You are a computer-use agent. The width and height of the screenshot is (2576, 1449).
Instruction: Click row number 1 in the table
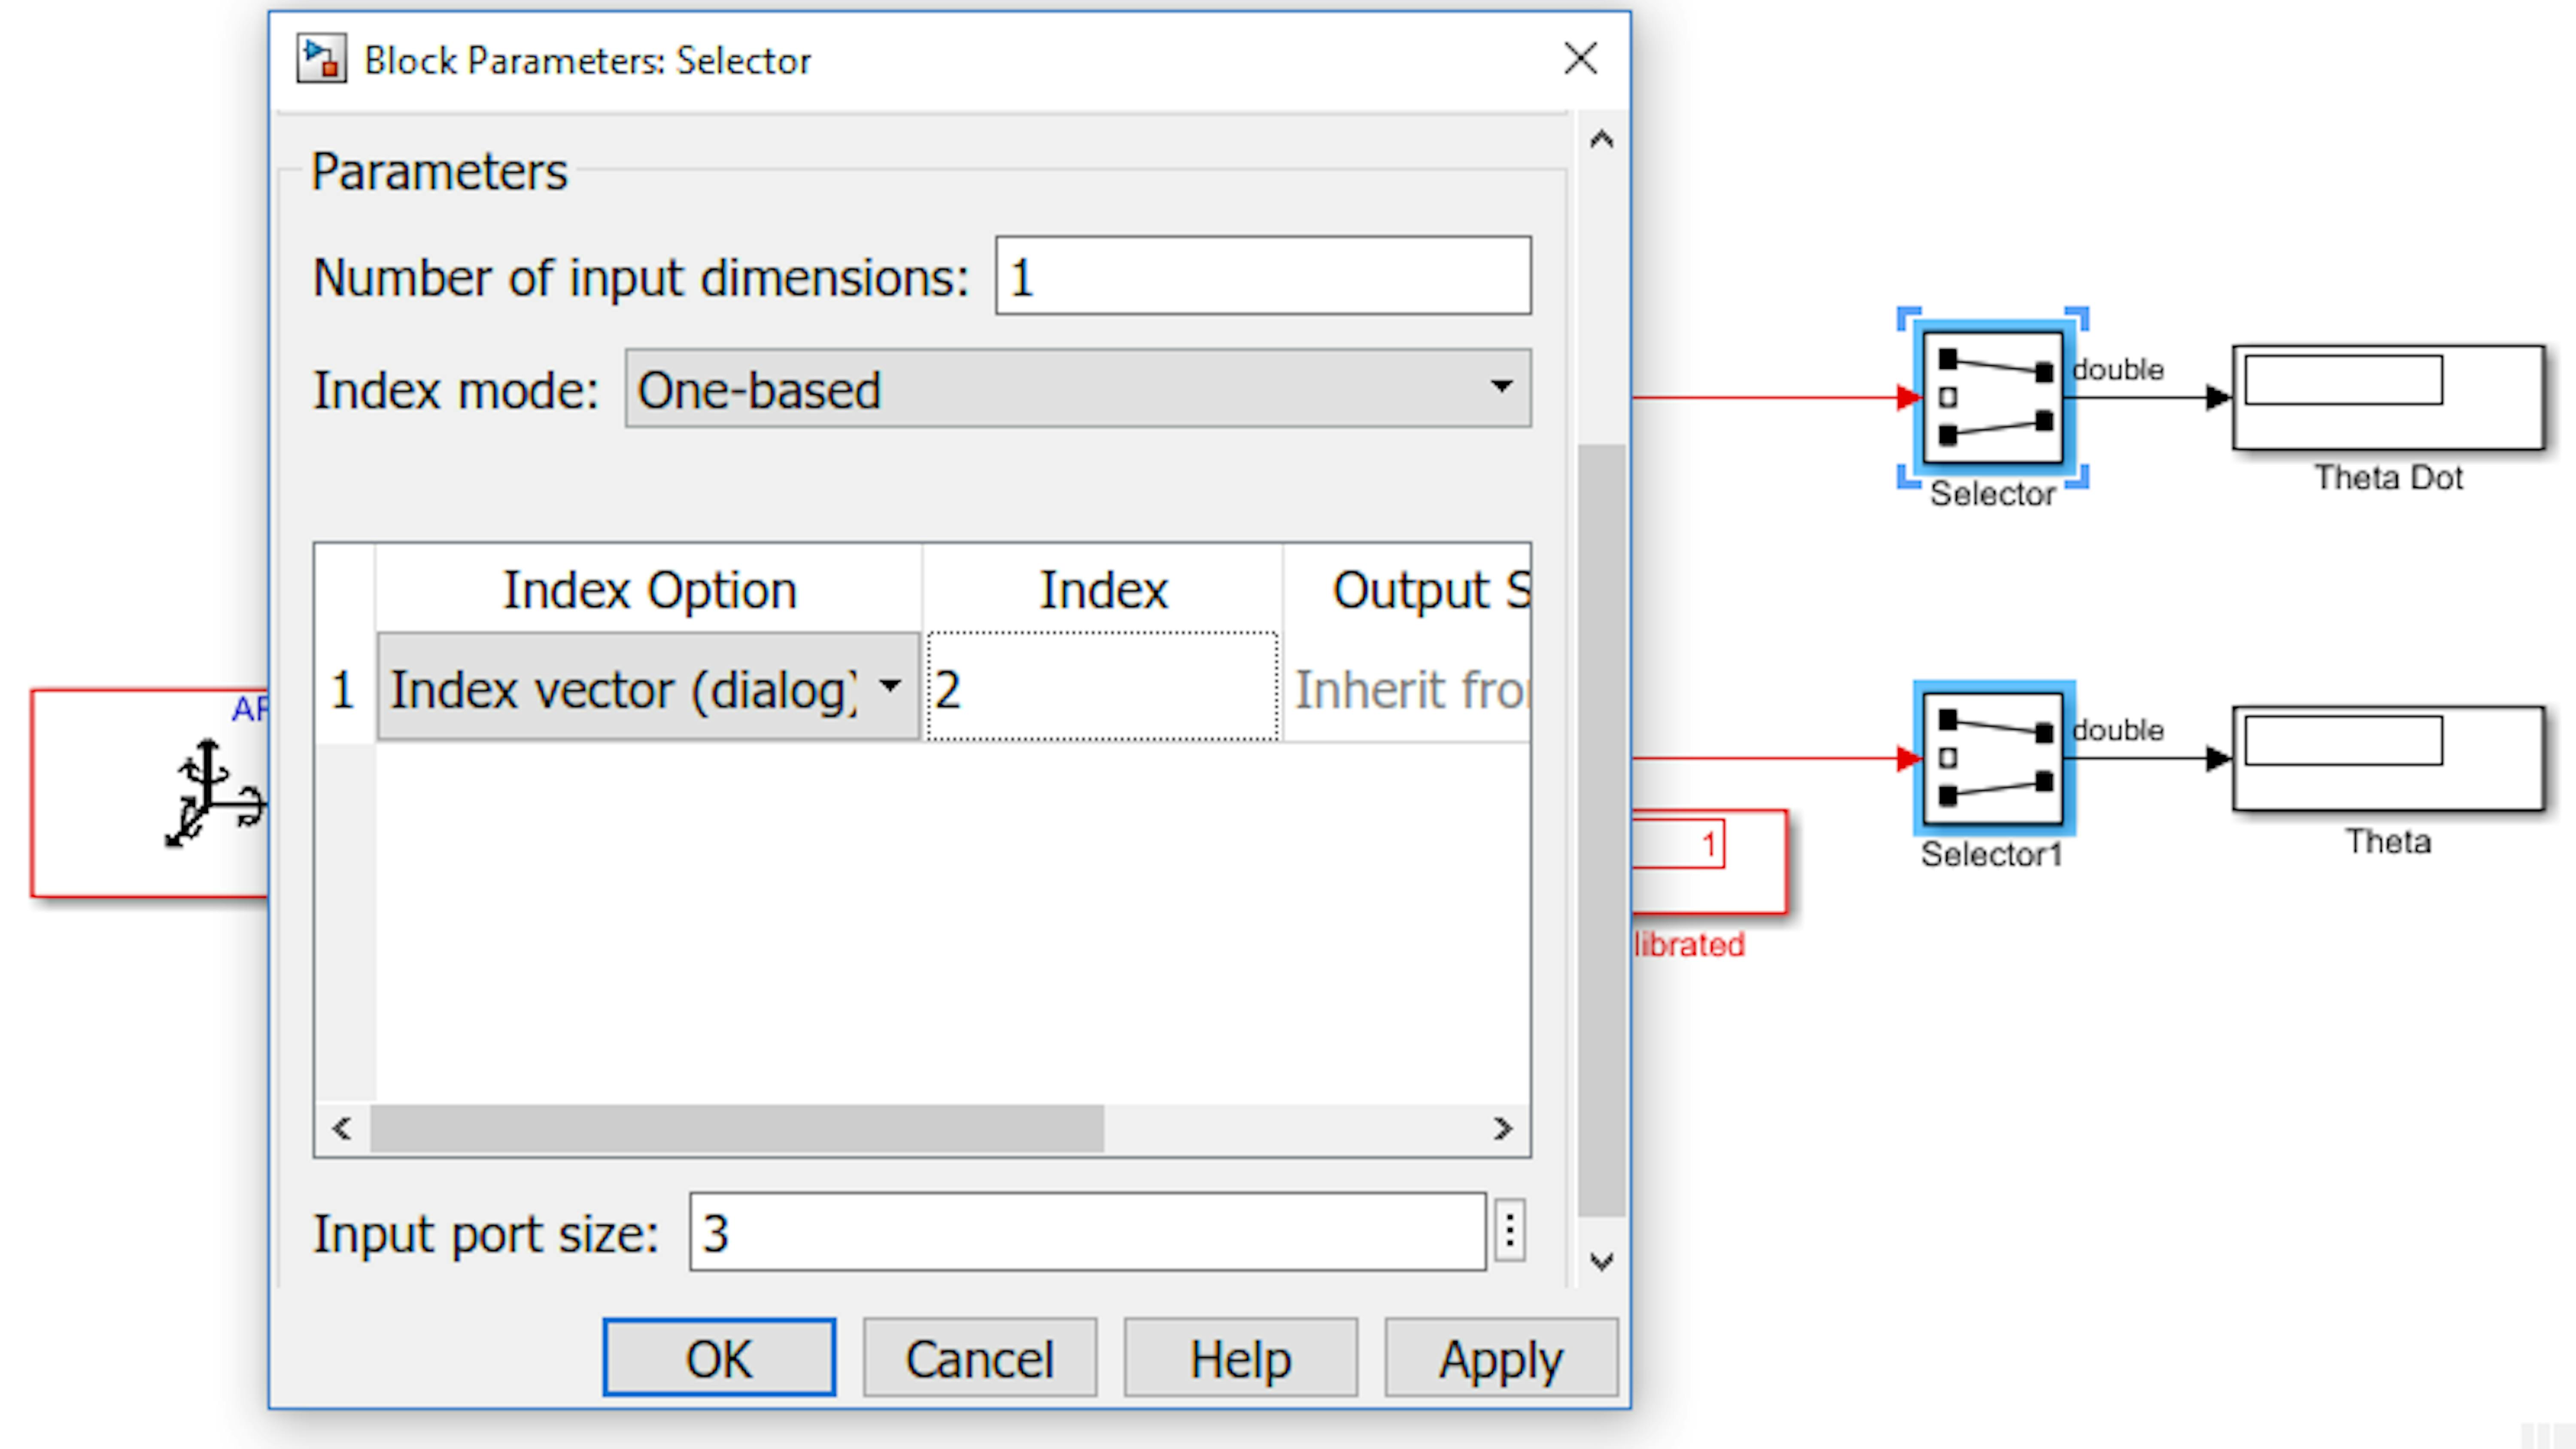point(343,690)
